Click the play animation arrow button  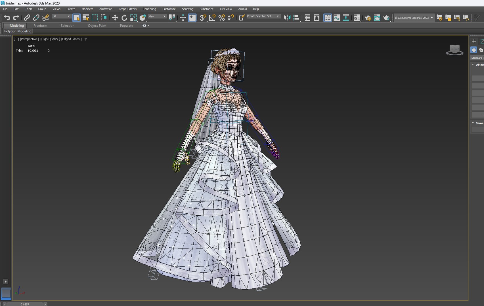click(x=5, y=281)
